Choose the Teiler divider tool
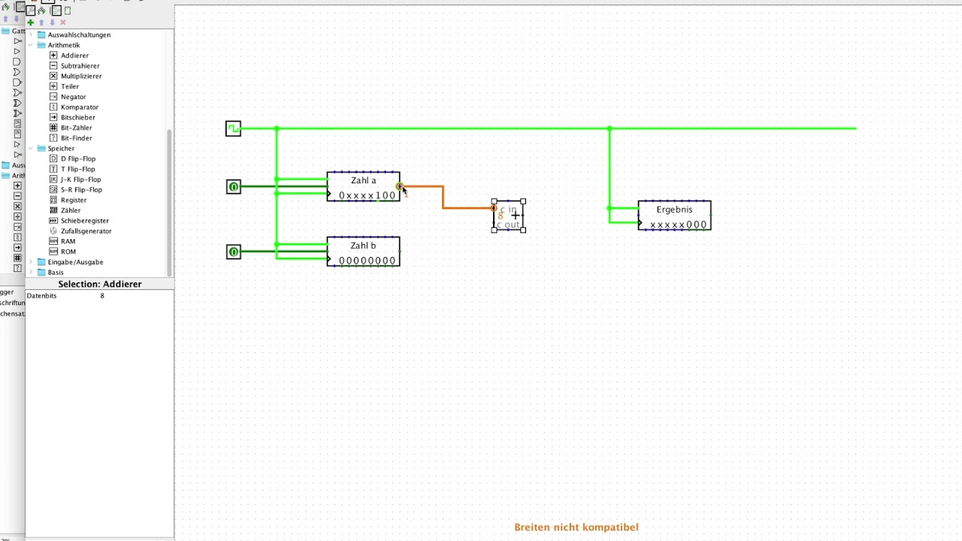The width and height of the screenshot is (962, 541). pos(64,86)
